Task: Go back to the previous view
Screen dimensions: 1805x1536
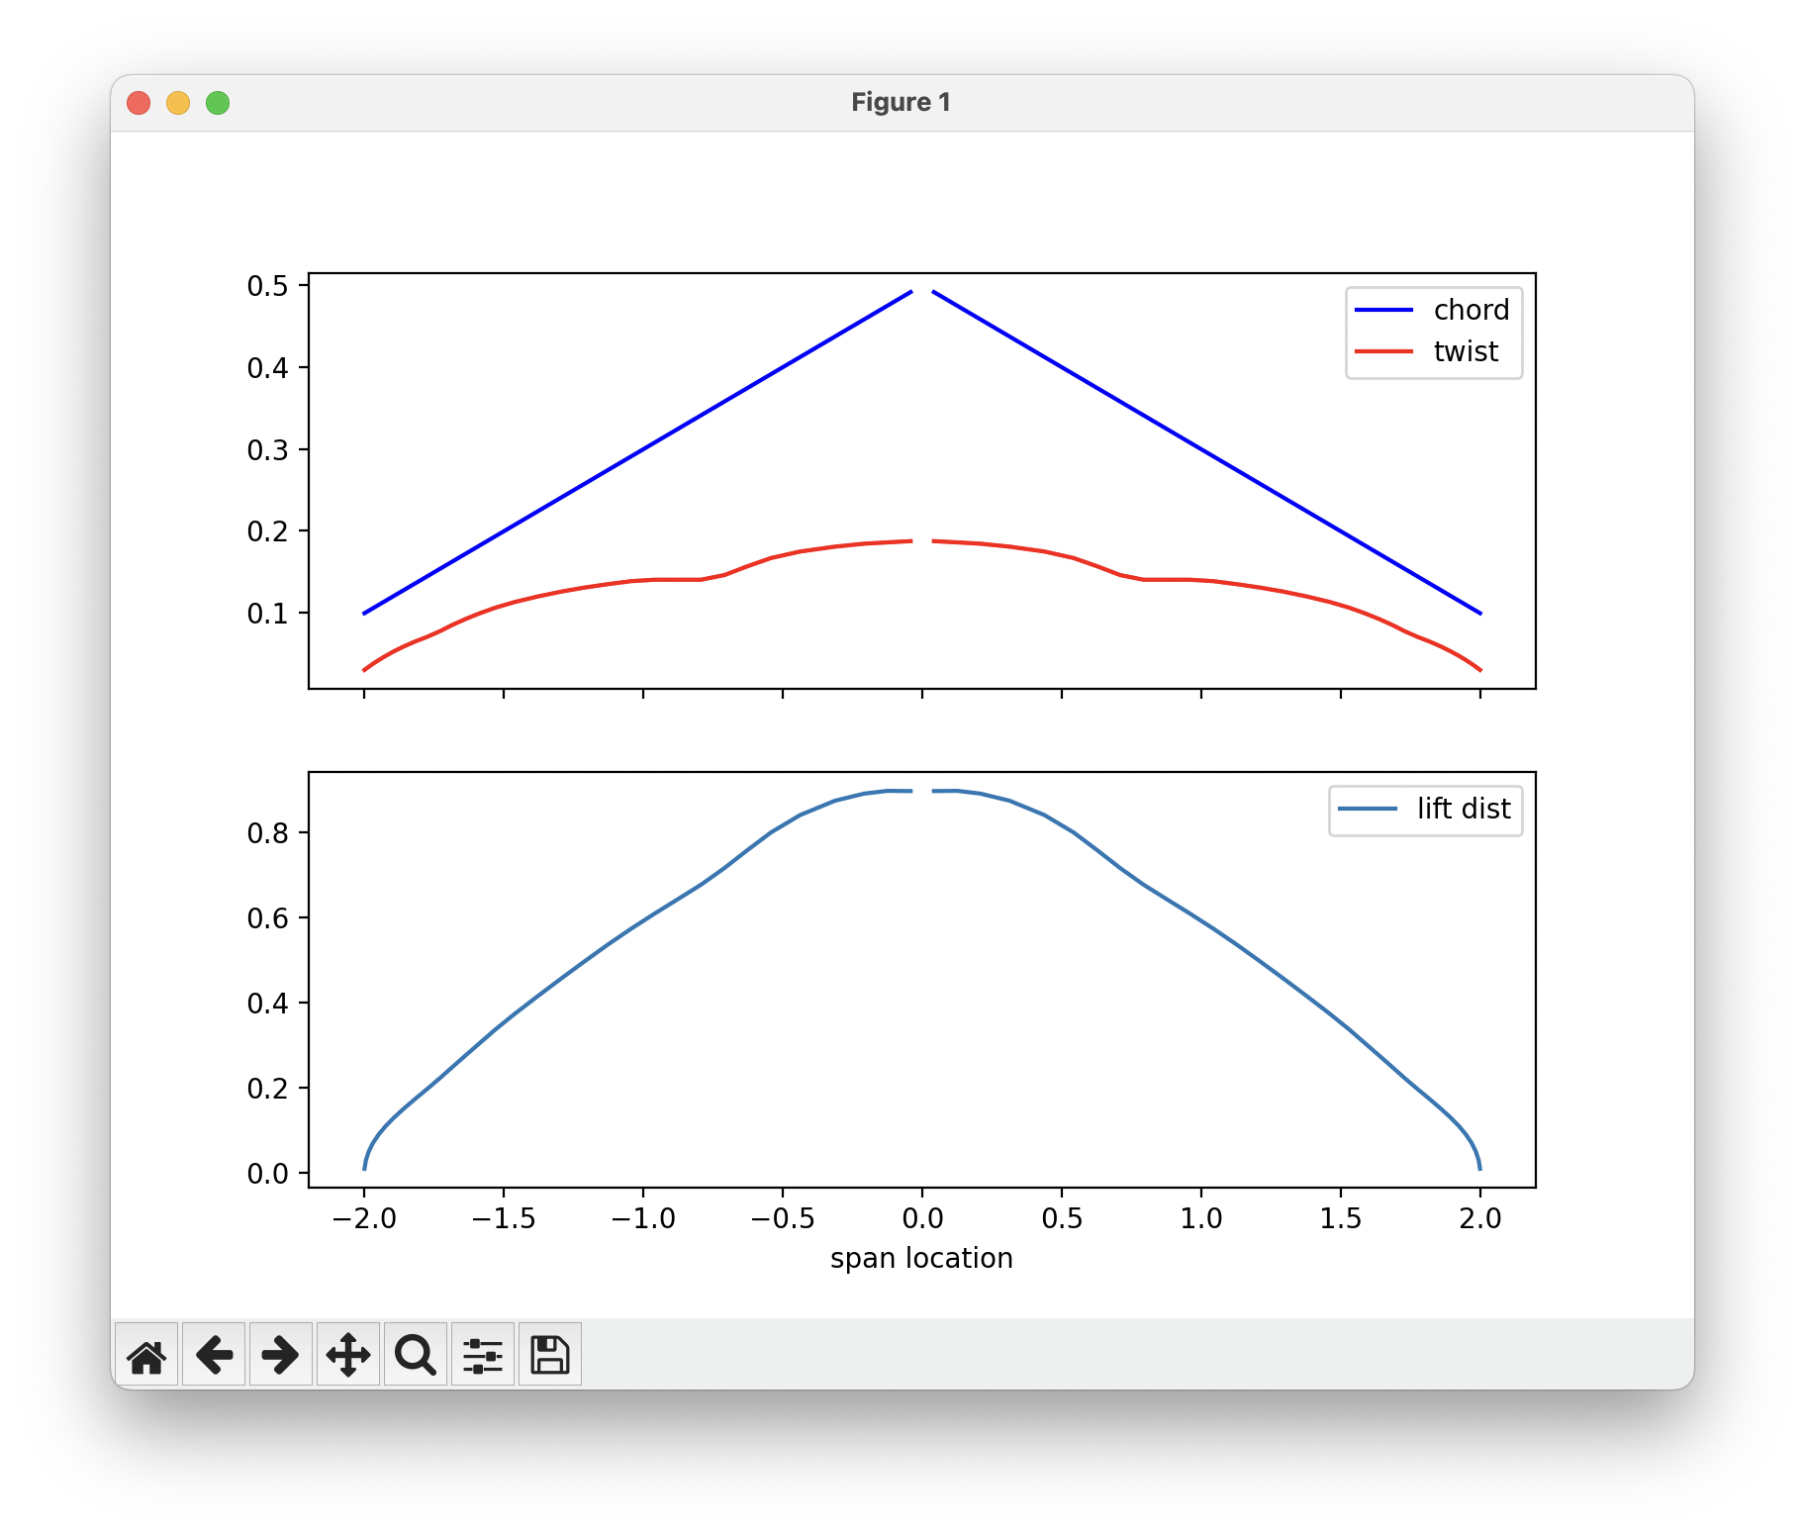Action: tap(214, 1355)
